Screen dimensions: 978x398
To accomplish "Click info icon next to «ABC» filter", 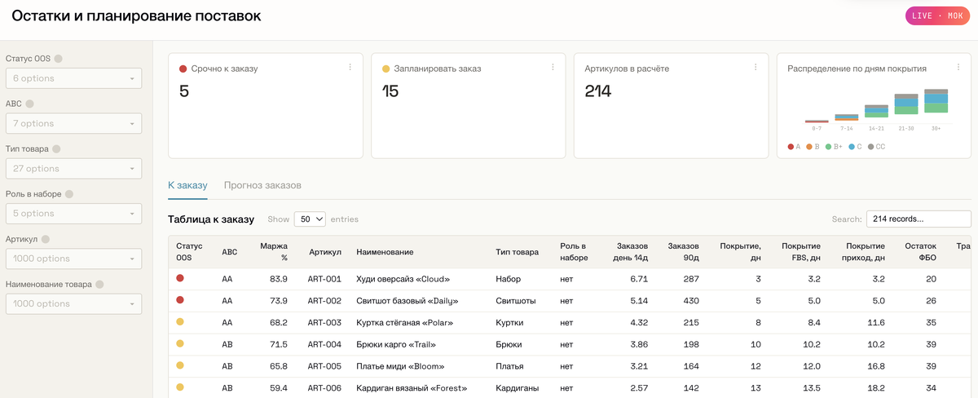I will tap(30, 104).
